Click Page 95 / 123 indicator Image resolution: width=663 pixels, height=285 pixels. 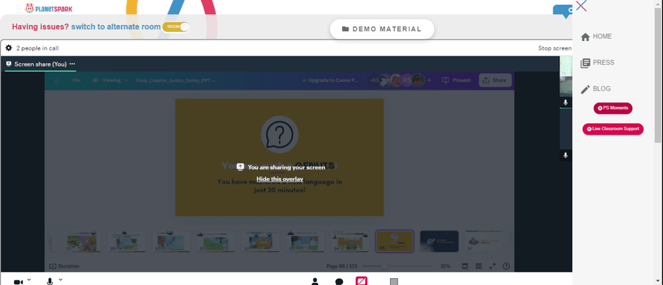342,266
